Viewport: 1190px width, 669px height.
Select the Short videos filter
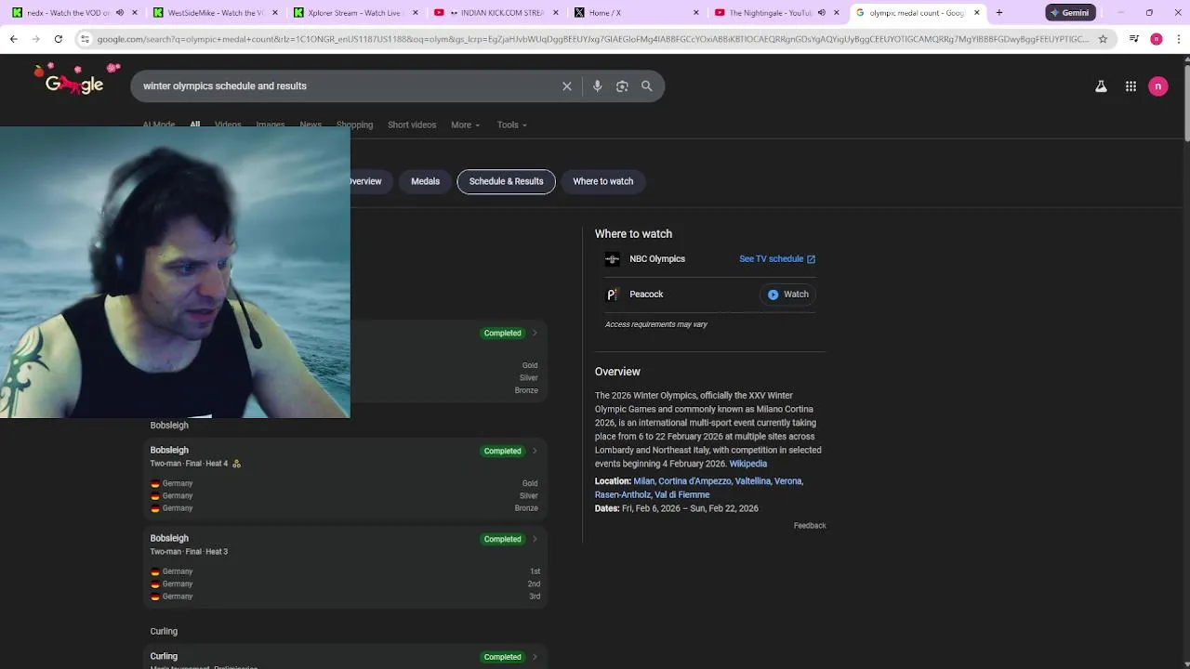pyautogui.click(x=412, y=125)
